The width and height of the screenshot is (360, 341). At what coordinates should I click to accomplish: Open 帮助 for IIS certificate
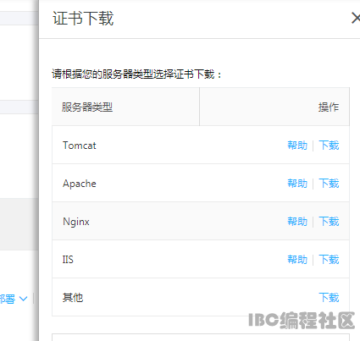(297, 260)
